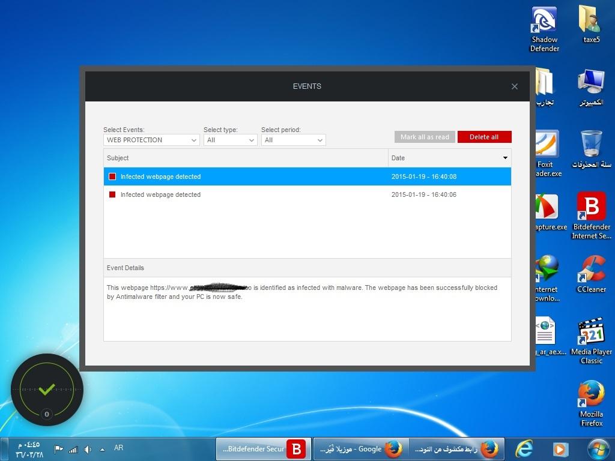Switch to Bitdefender Security taskbar window
The width and height of the screenshot is (615, 461).
264,449
